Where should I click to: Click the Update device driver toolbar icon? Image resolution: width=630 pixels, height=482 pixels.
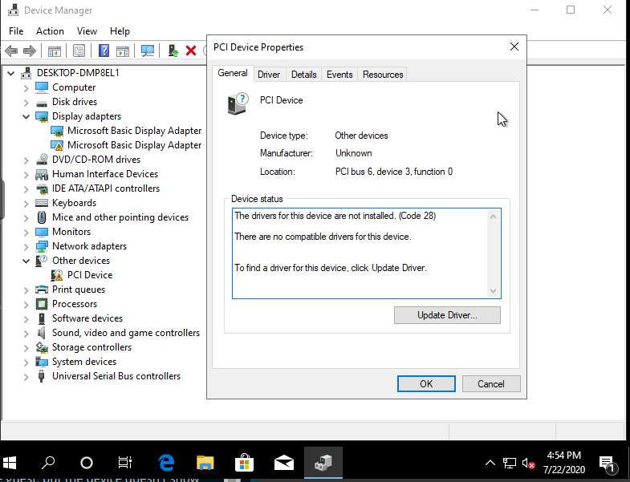tap(173, 51)
